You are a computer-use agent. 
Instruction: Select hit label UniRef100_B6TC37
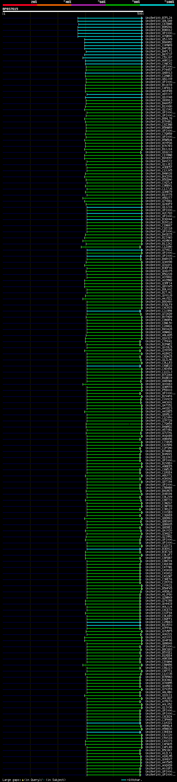(x=159, y=55)
